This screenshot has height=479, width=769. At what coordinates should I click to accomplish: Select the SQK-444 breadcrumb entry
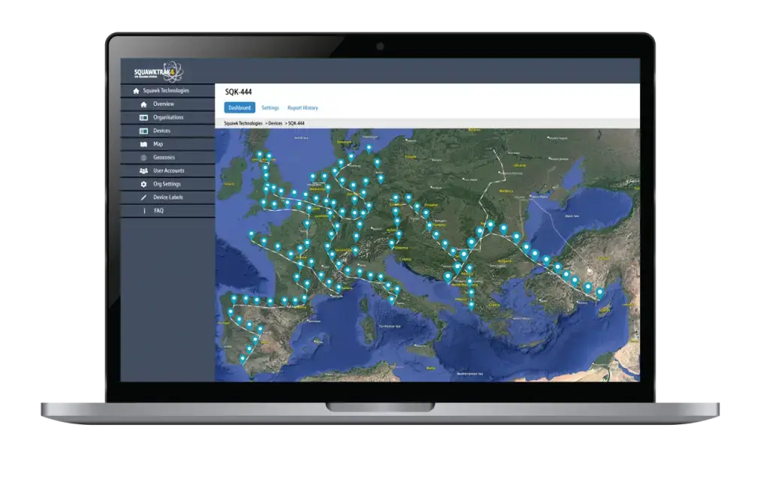297,123
